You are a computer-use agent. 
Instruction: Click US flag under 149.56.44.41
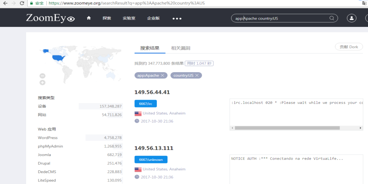coord(138,114)
